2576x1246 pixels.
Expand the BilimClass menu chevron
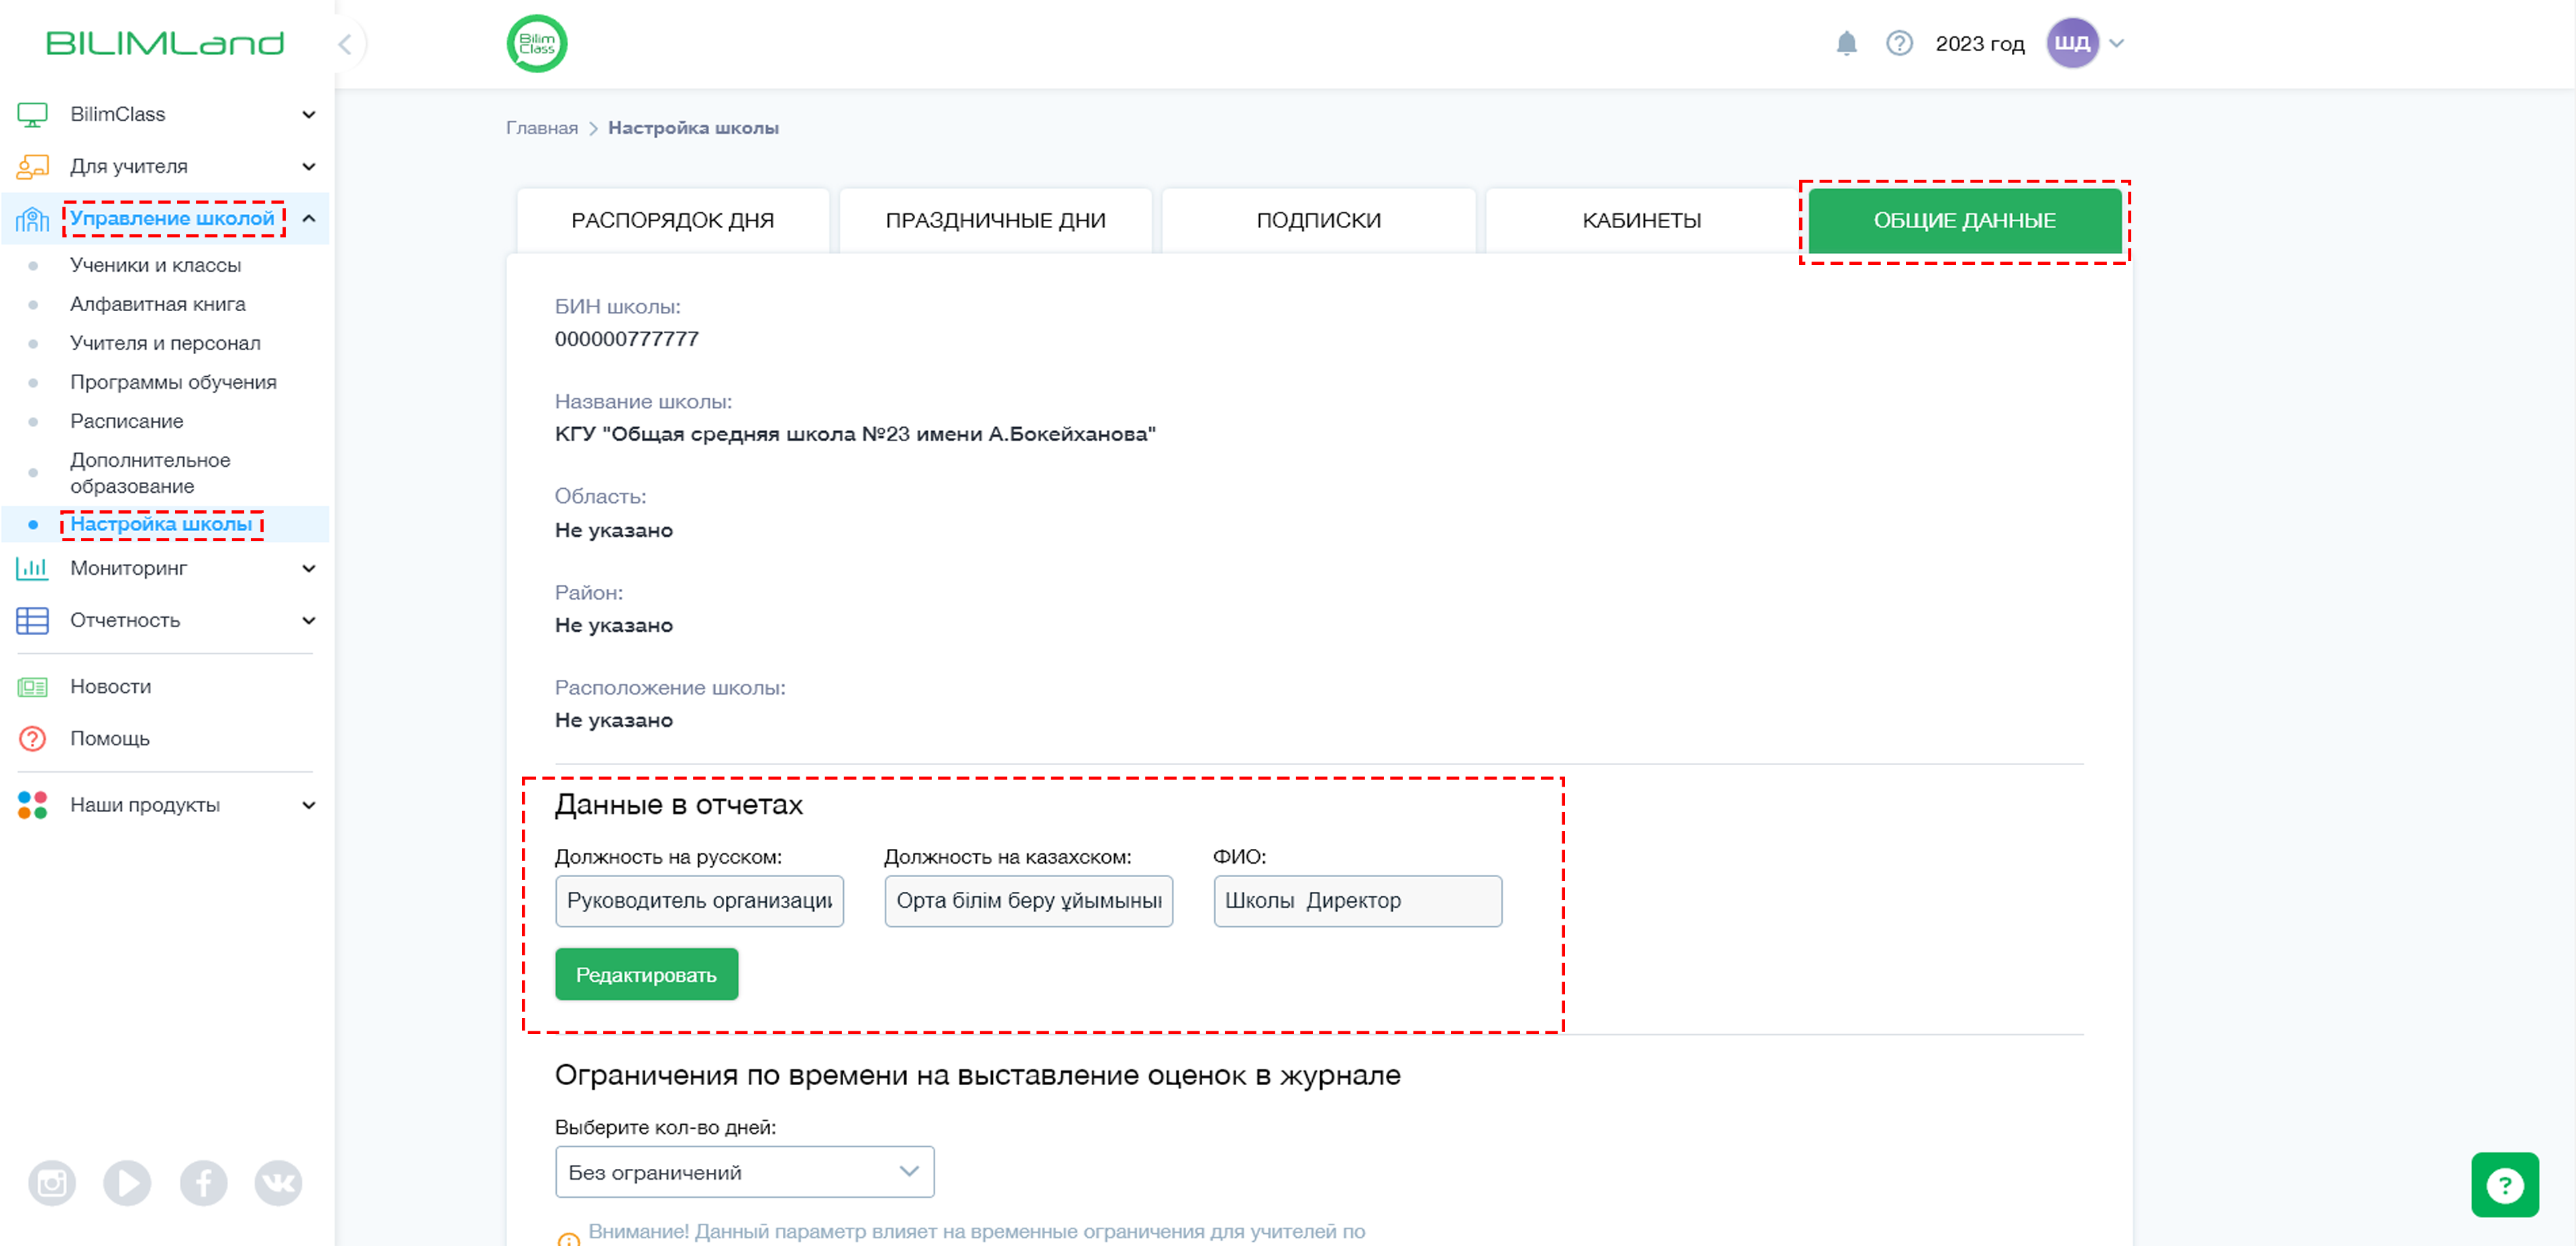pyautogui.click(x=309, y=114)
